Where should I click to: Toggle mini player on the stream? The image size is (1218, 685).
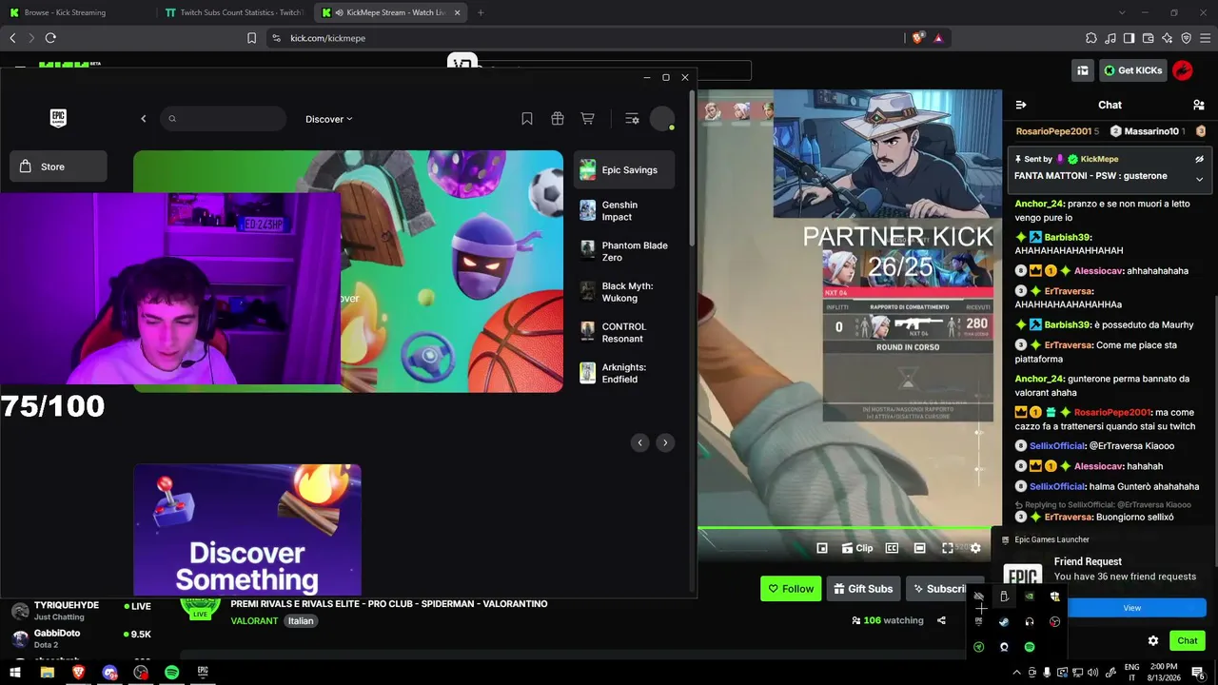tap(822, 548)
